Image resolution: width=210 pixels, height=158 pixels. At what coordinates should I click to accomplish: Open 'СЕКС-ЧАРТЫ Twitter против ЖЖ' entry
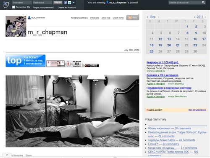(x=168, y=152)
